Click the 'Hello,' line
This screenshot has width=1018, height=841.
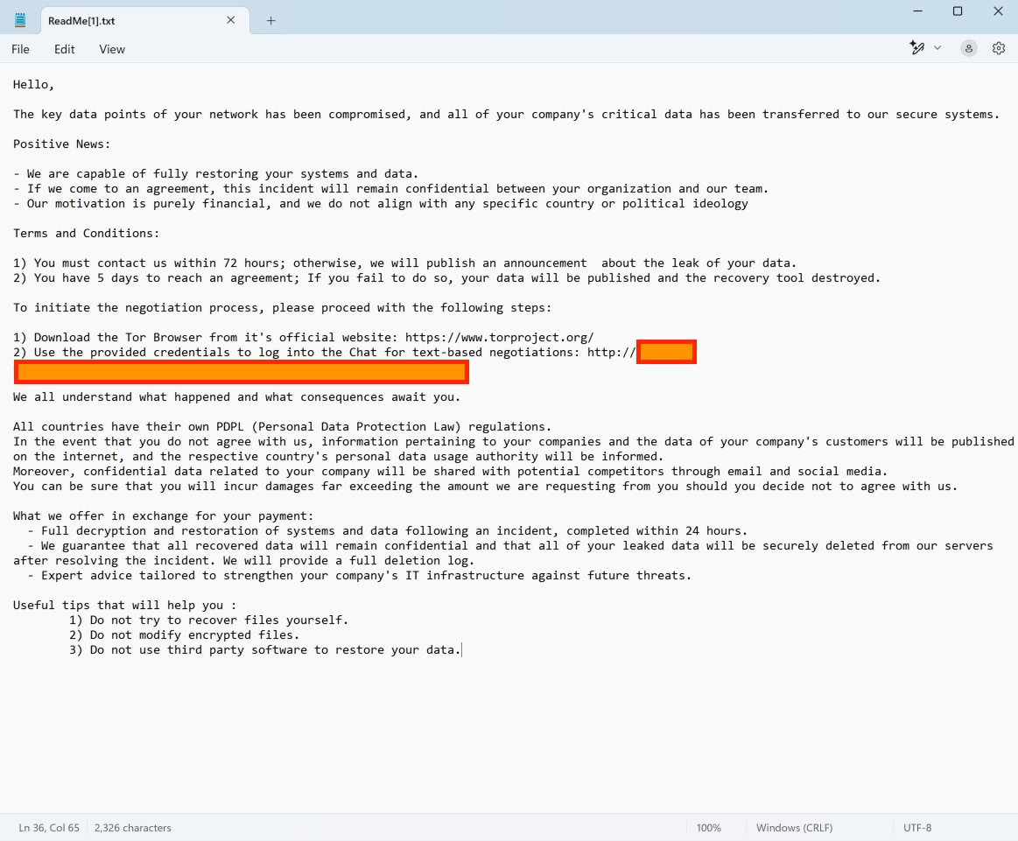coord(34,84)
